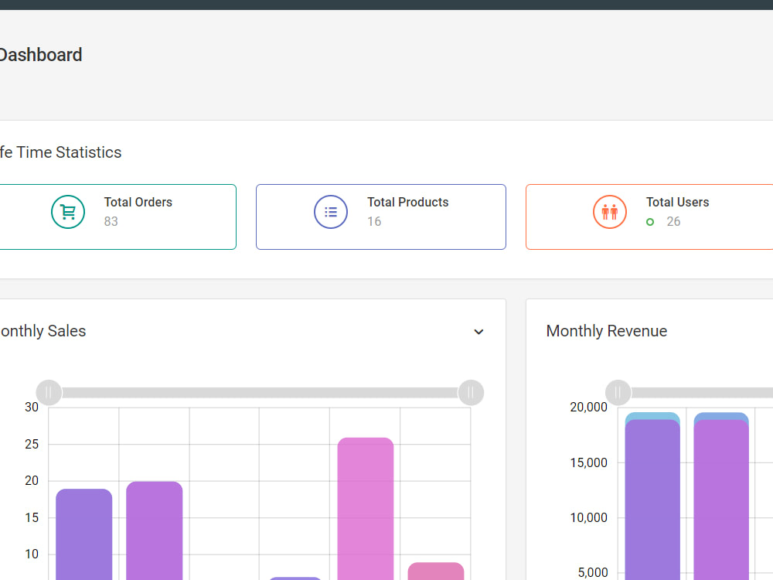Click the short pink bar at chart's right

(x=436, y=571)
